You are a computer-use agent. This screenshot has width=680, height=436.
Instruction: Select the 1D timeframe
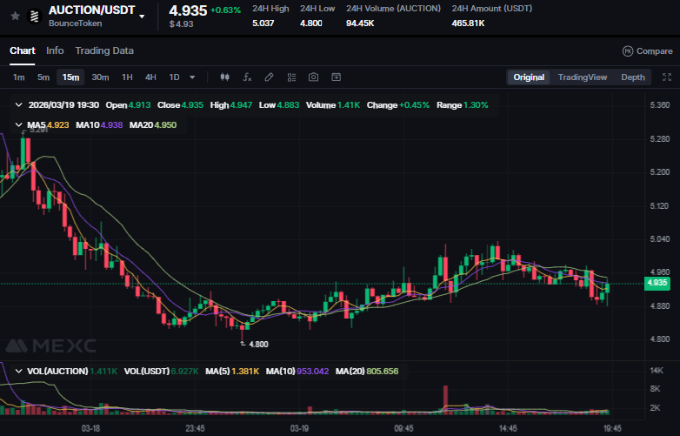(174, 77)
